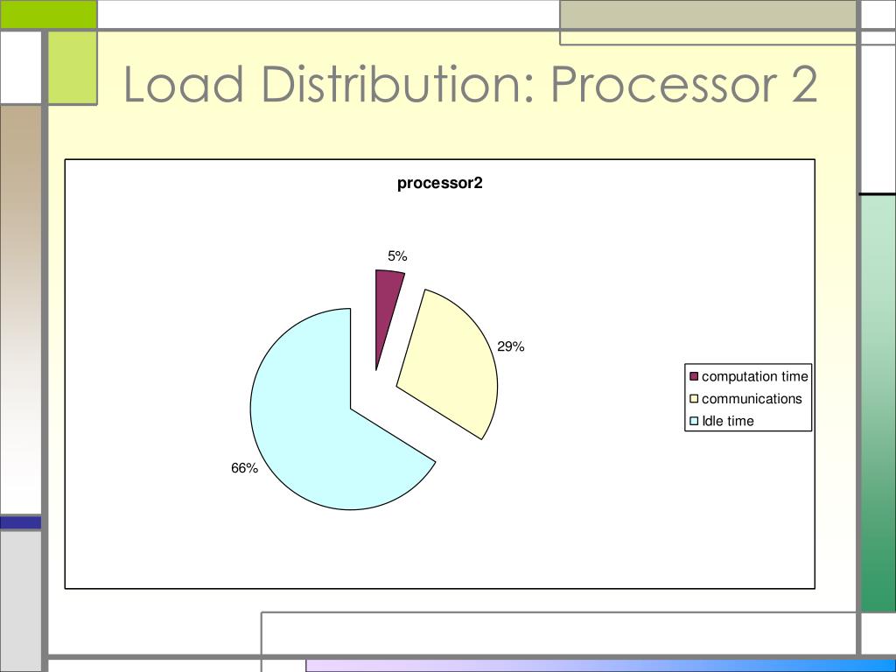The width and height of the screenshot is (896, 672).
Task: Click the communications legend swatch
Action: [x=694, y=399]
